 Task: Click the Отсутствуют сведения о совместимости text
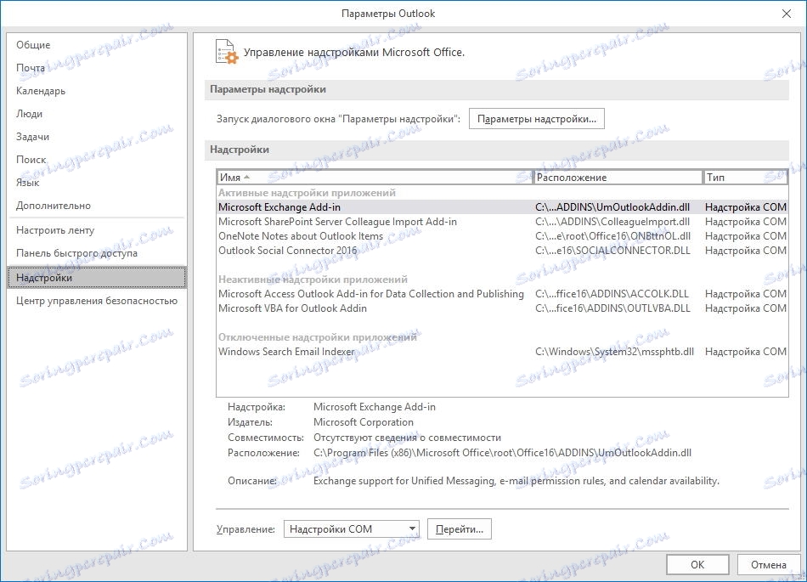pos(407,438)
